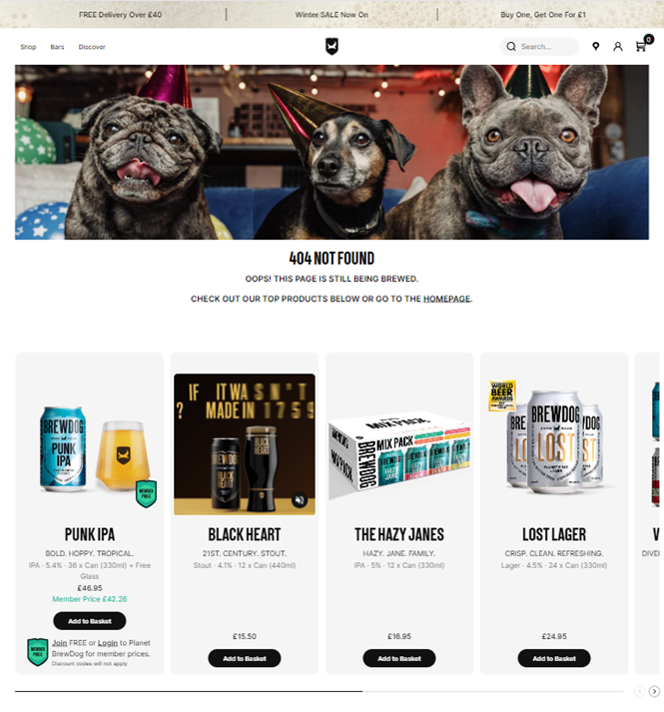
Task: Click the BrewDog shield logo
Action: tap(332, 46)
